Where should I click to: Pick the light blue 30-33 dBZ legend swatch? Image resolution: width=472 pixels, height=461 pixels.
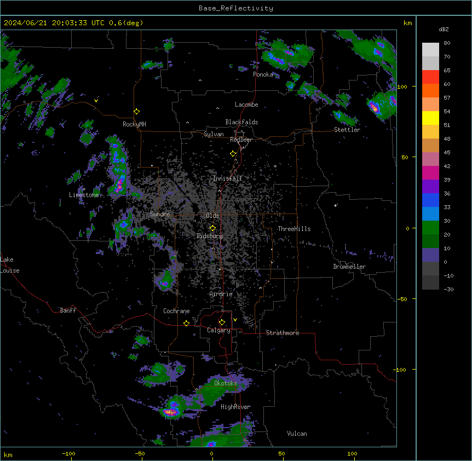click(430, 214)
